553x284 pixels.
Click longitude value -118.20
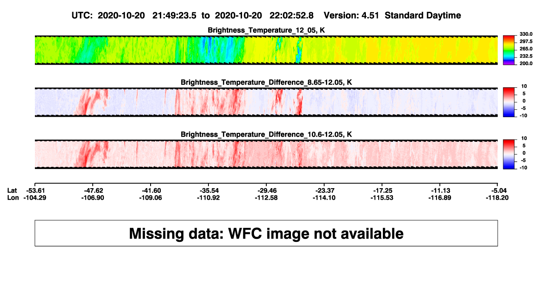tap(498, 198)
